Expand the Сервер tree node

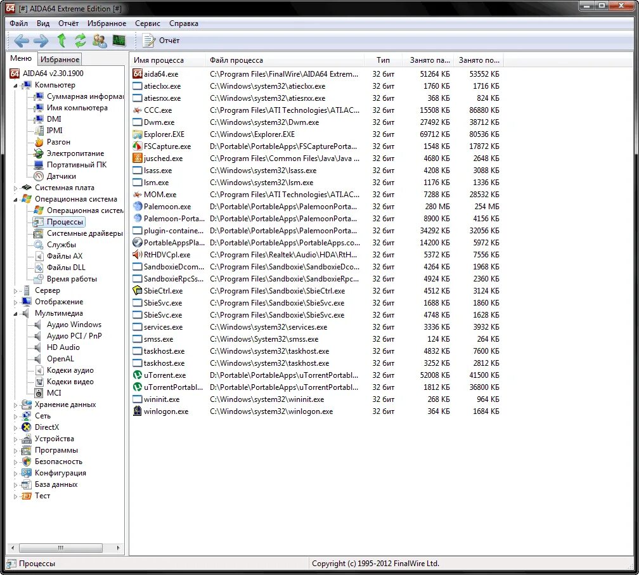pos(15,290)
